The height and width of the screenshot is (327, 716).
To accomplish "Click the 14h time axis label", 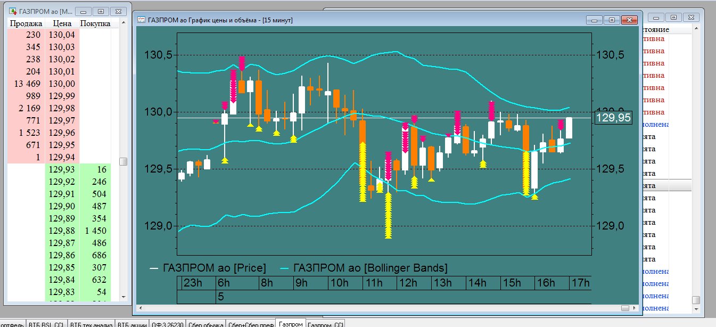I will [x=476, y=283].
